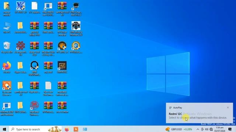The height and width of the screenshot is (132, 236).
Task: Select the XTM Smart Tool shortcut
Action: click(x=76, y=6)
